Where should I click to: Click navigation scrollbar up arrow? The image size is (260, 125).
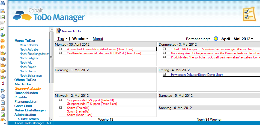51,29
